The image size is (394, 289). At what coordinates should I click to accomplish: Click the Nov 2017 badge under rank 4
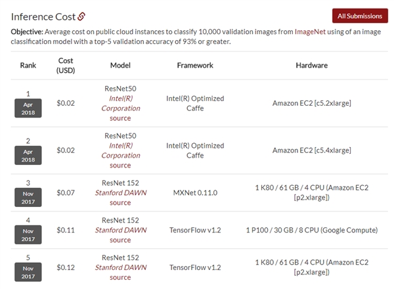(x=28, y=235)
